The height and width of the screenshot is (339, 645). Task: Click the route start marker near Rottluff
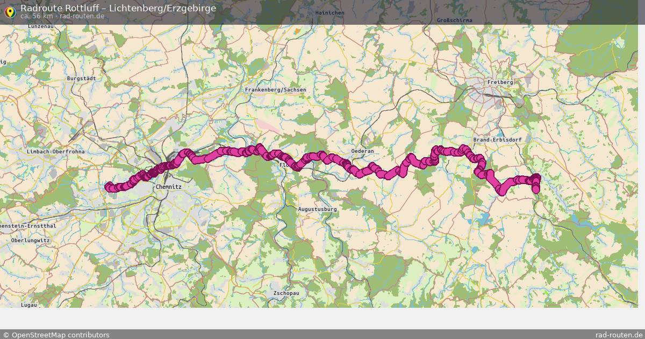pos(109,187)
